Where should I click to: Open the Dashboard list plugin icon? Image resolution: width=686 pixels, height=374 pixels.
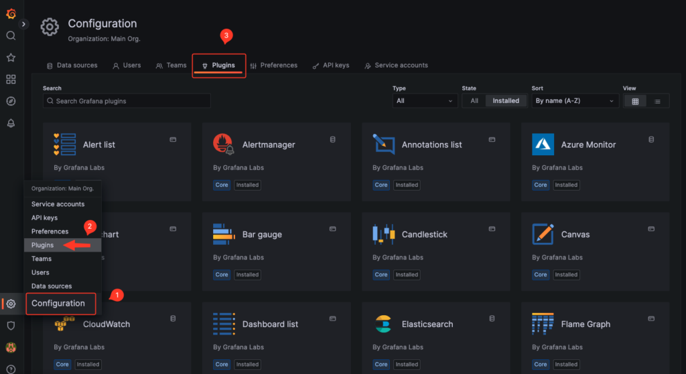click(x=224, y=324)
